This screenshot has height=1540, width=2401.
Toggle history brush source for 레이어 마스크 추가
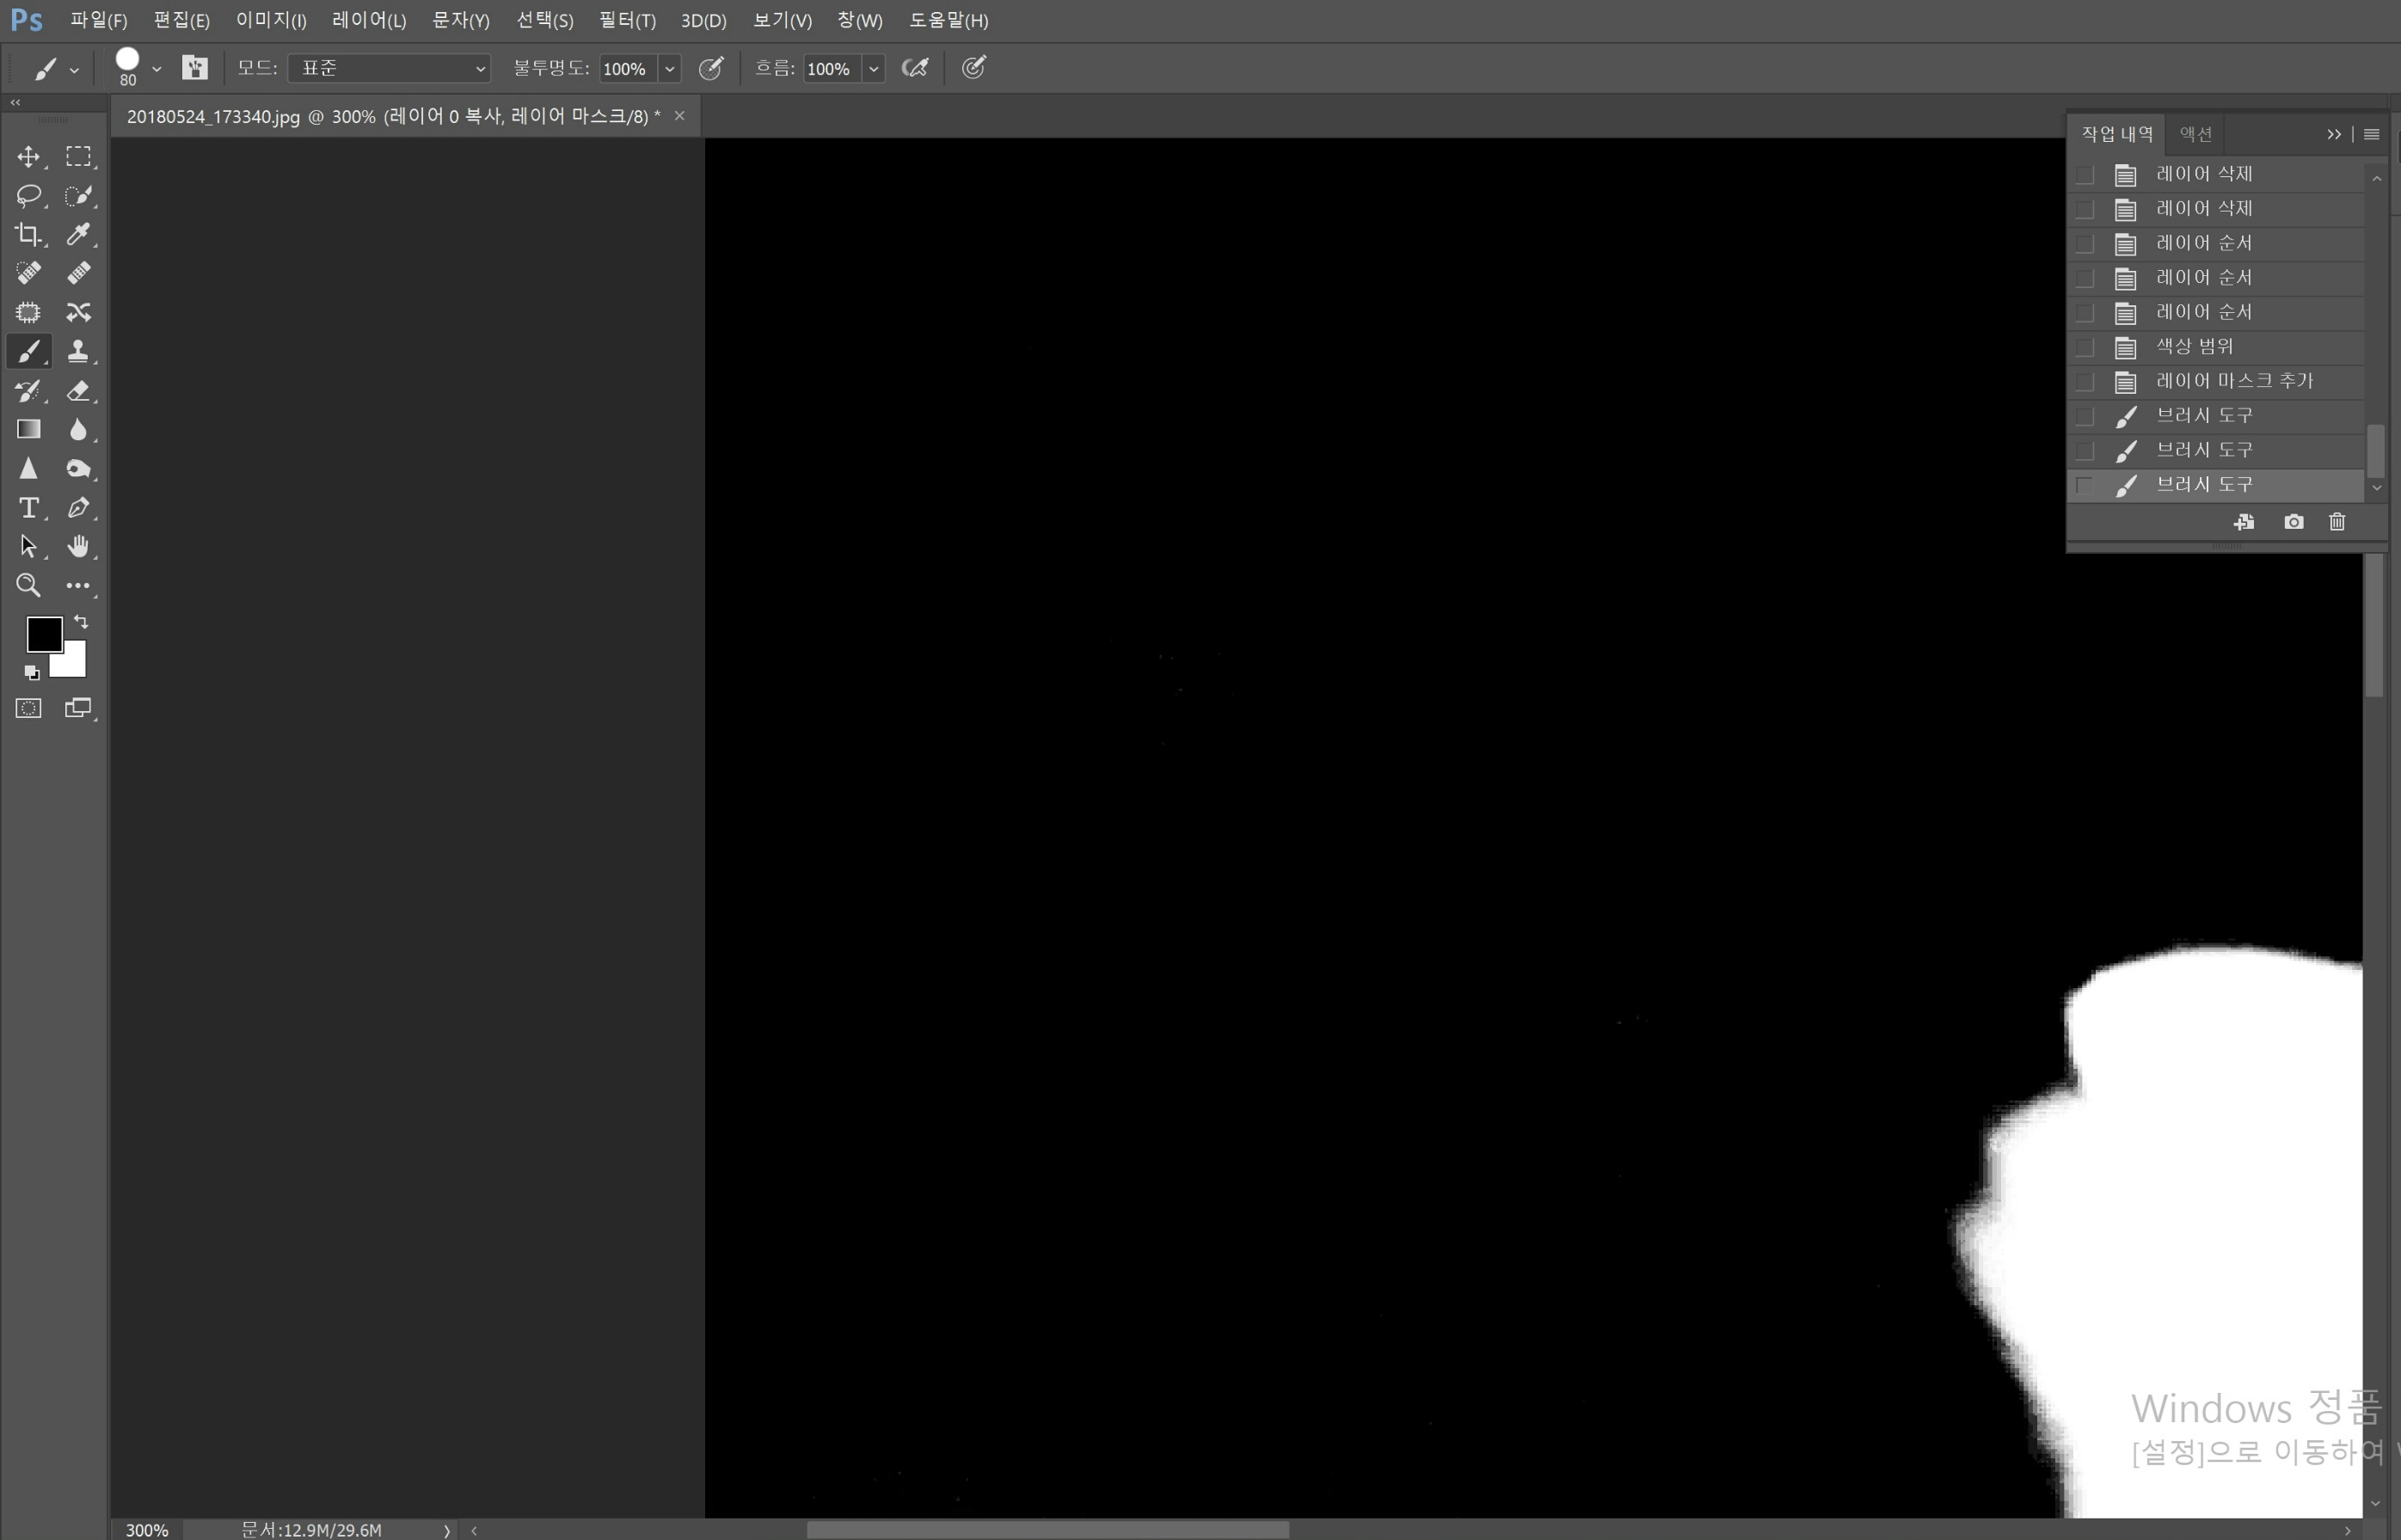[2085, 381]
